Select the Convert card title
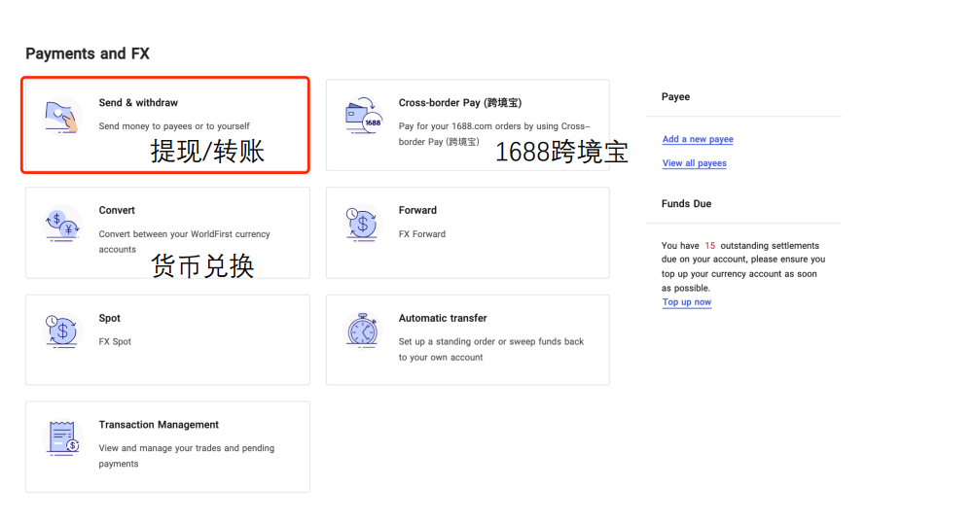 pyautogui.click(x=117, y=211)
